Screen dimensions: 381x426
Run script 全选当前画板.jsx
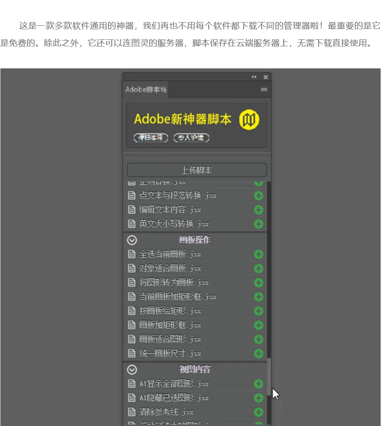170,254
